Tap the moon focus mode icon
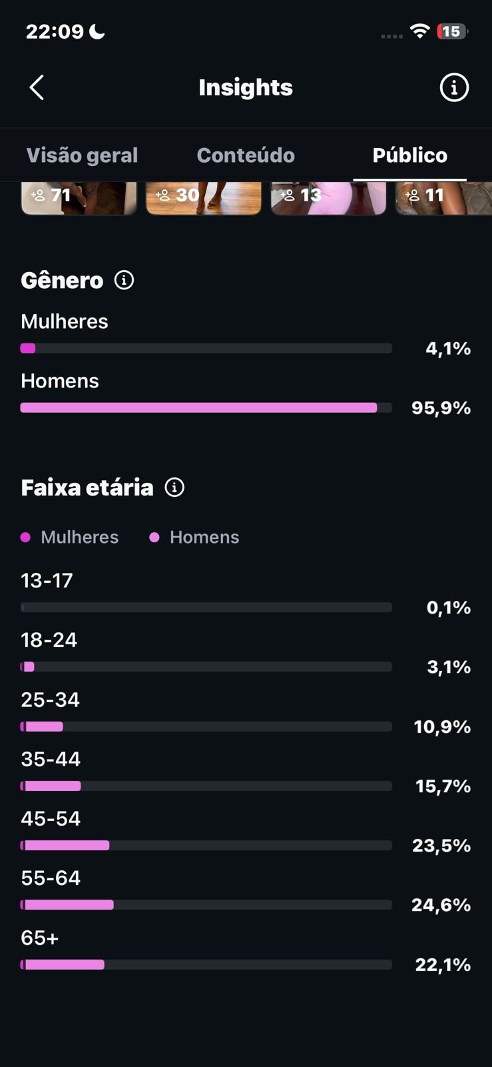The image size is (492, 1067). tap(97, 31)
